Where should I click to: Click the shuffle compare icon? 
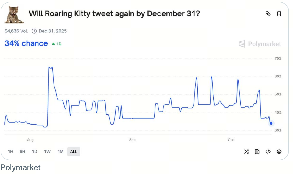point(246,152)
